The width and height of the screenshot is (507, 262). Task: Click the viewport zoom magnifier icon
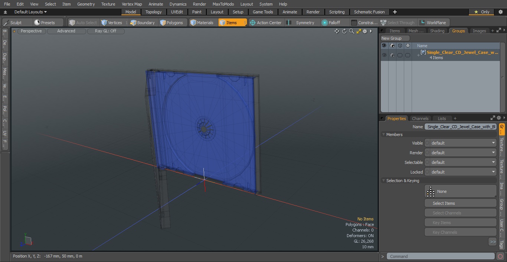pyautogui.click(x=351, y=31)
